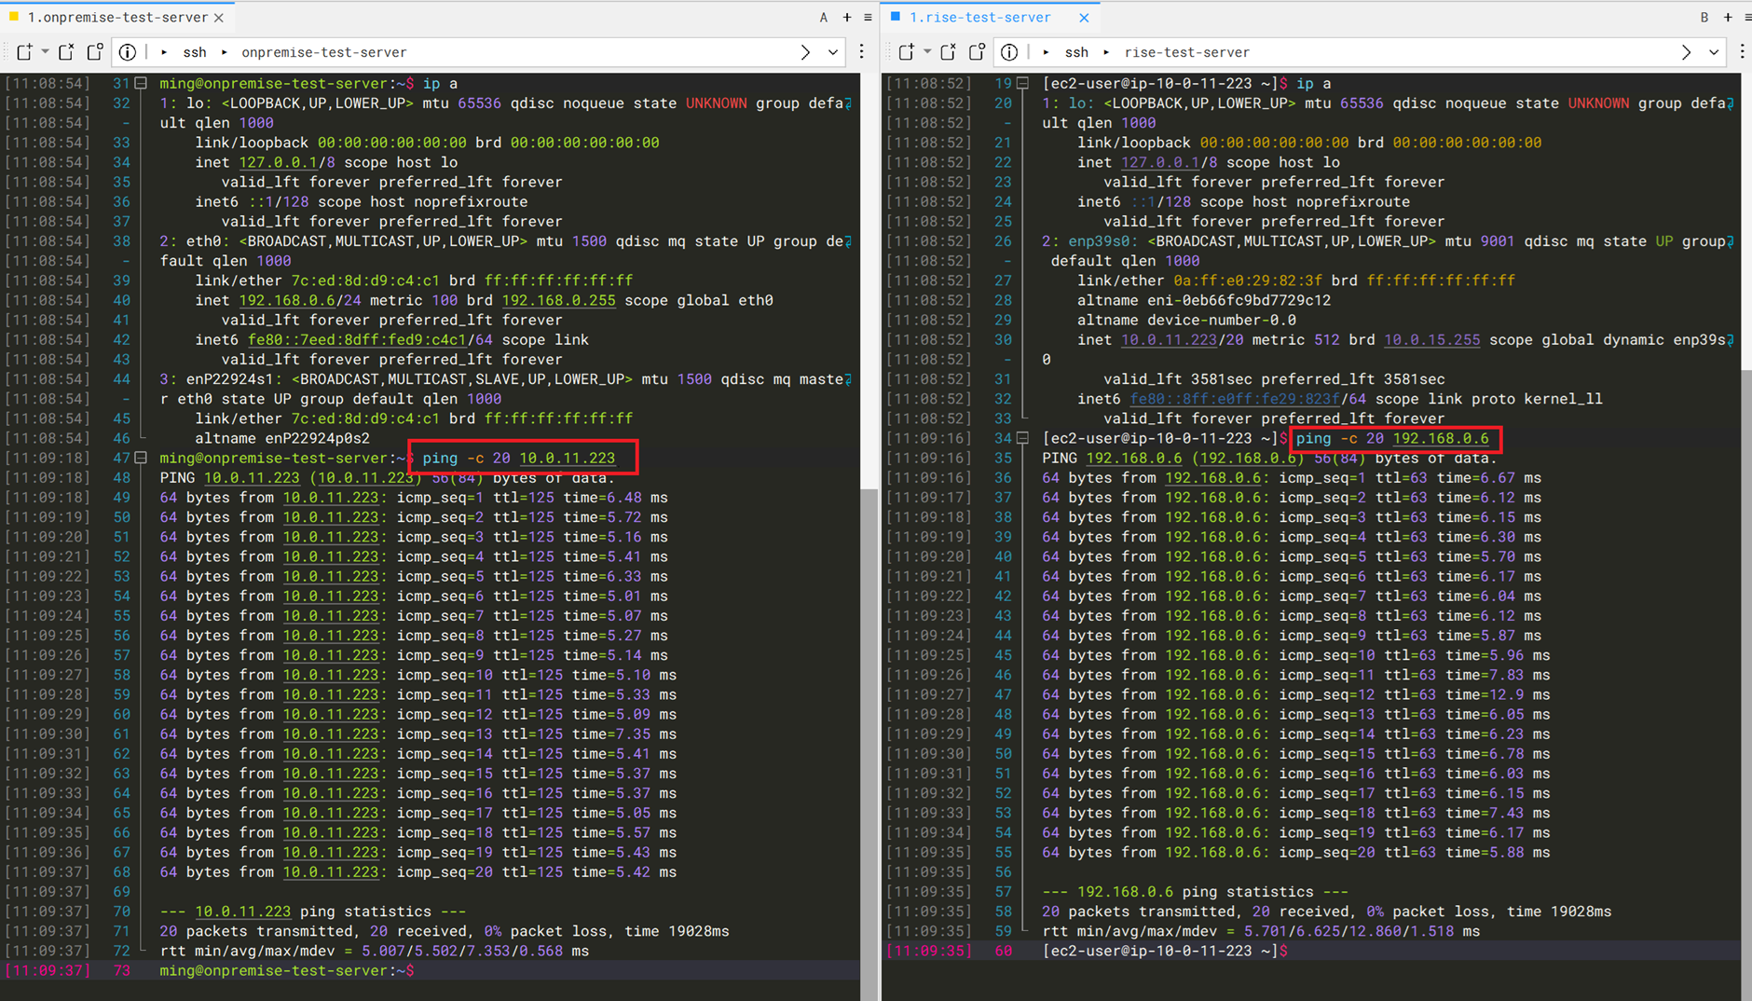Expand new session dropdown arrow in rise-test-server toolbar
Screen dimensions: 1752x1001
[926, 52]
